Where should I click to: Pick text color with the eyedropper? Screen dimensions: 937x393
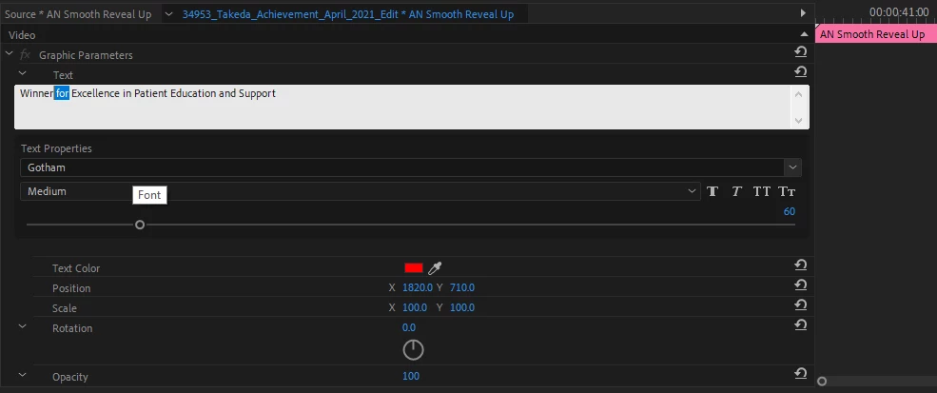[435, 268]
